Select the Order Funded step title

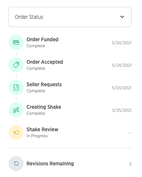click(x=43, y=39)
